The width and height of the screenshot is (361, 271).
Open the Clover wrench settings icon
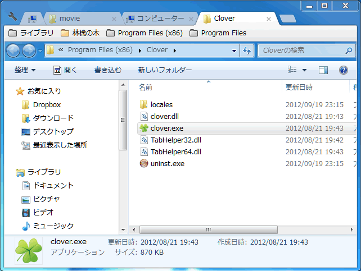tap(12, 16)
